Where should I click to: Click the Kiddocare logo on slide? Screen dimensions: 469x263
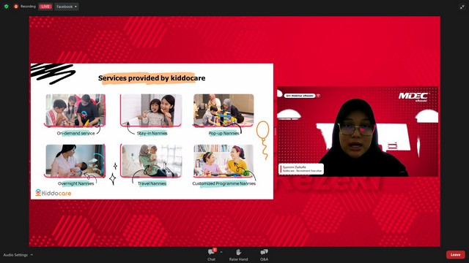[53, 193]
